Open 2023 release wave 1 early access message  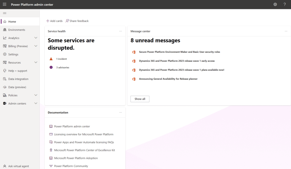click(x=177, y=61)
